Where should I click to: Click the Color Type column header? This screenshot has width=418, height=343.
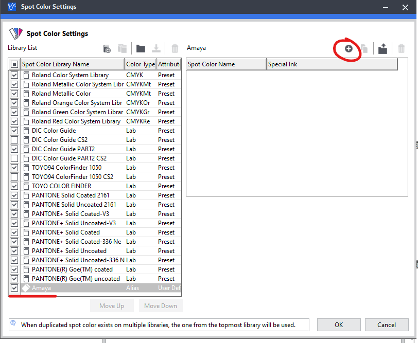[x=140, y=64]
